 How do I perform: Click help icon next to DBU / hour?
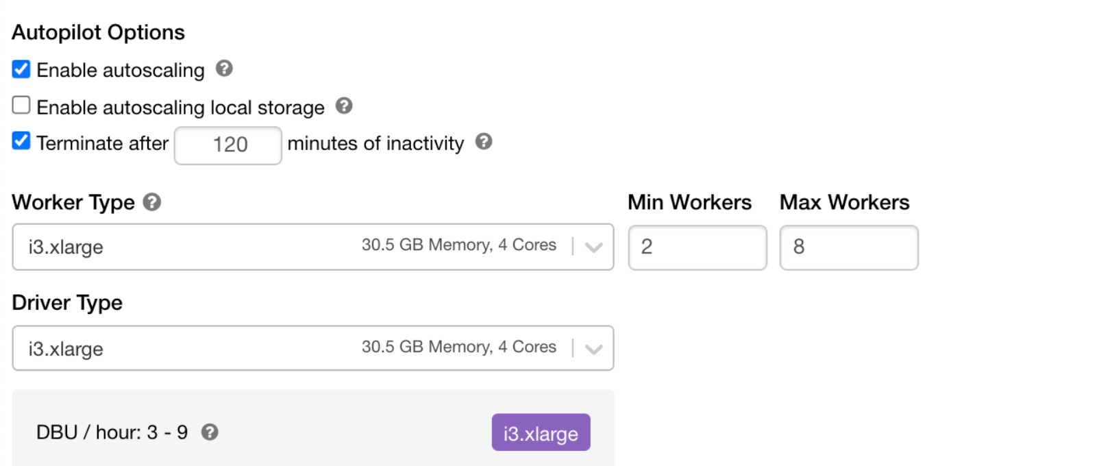click(x=210, y=432)
